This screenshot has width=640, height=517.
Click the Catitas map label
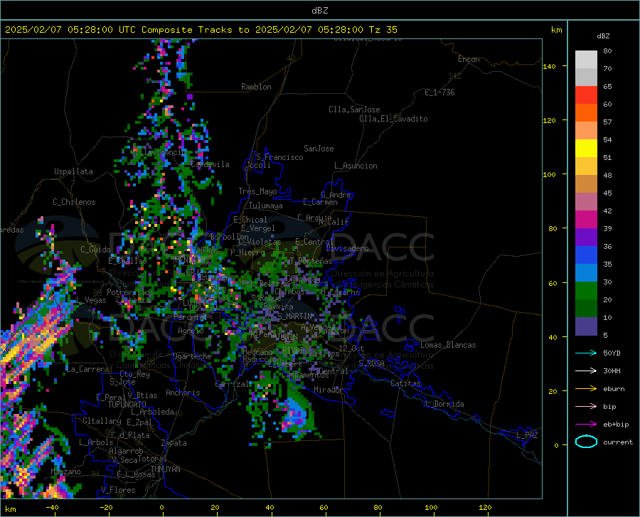click(x=406, y=383)
